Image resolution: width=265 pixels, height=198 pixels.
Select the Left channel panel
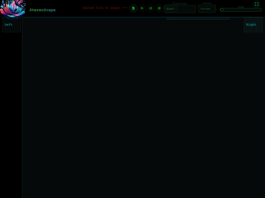pyautogui.click(x=11, y=24)
